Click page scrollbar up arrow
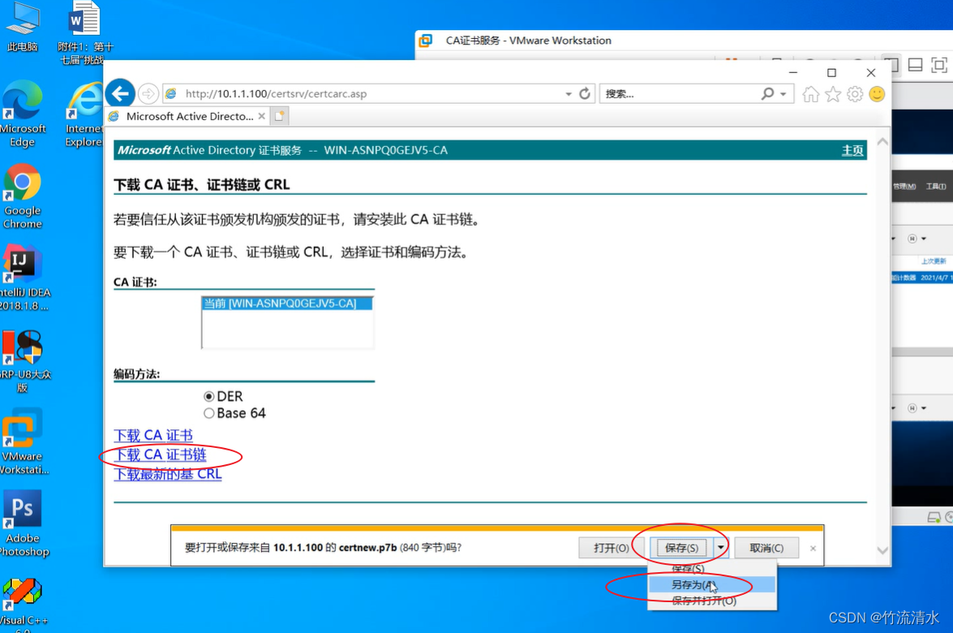 [x=882, y=141]
